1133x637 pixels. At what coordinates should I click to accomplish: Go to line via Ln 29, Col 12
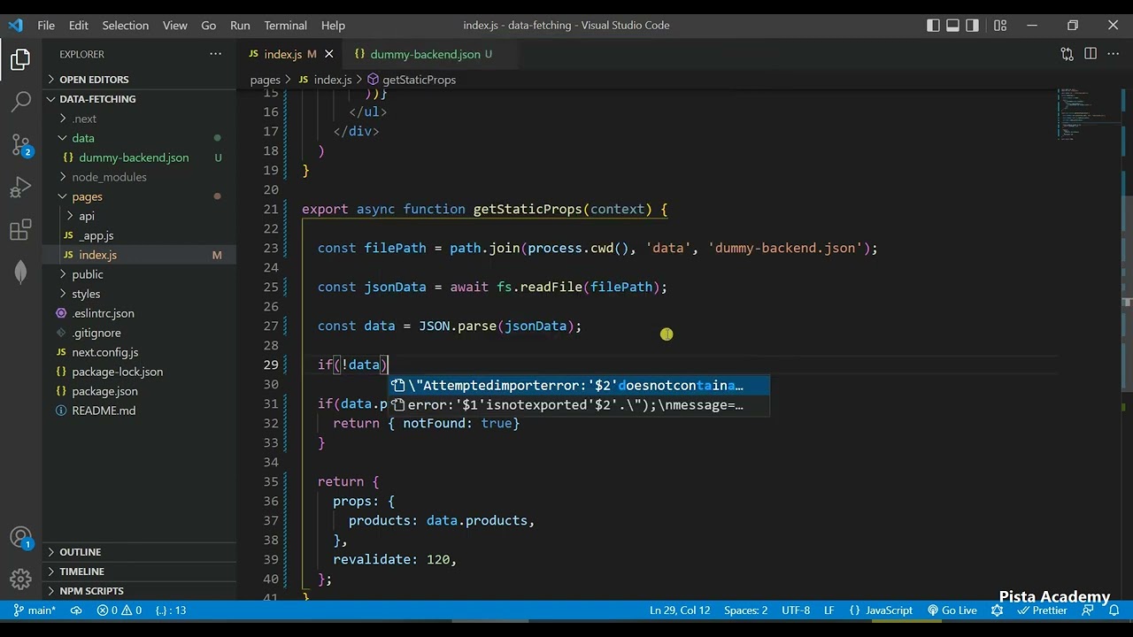[x=680, y=610]
